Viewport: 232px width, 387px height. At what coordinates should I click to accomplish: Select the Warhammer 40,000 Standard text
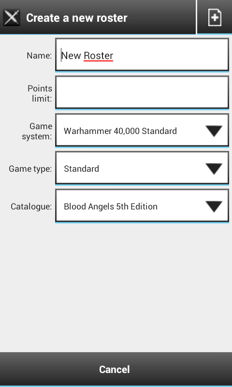point(120,131)
